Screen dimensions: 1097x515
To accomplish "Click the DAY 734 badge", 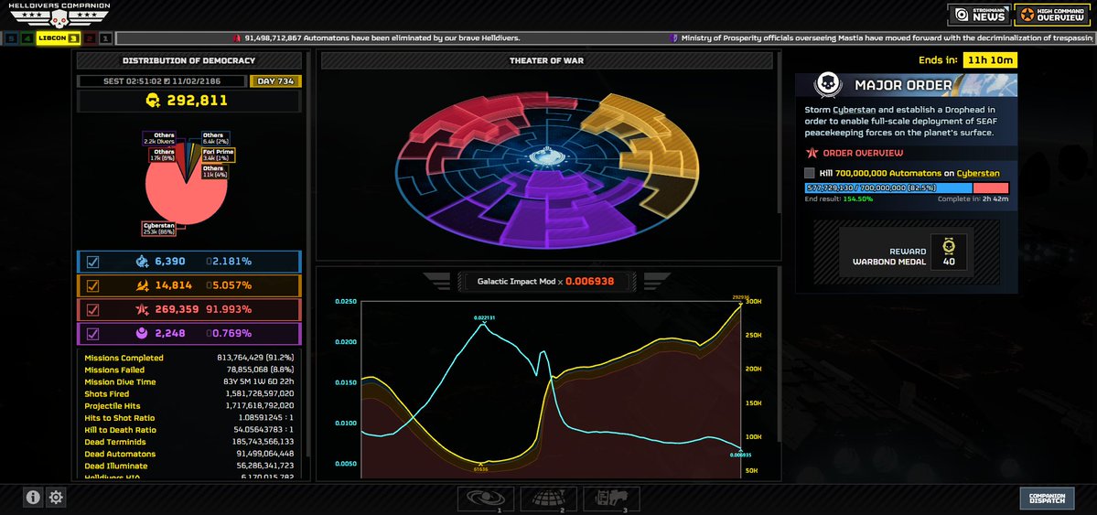I will 275,81.
